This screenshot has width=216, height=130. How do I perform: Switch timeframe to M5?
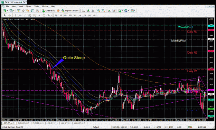coord(61,15)
